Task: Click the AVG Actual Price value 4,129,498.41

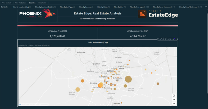Action: [58, 36]
